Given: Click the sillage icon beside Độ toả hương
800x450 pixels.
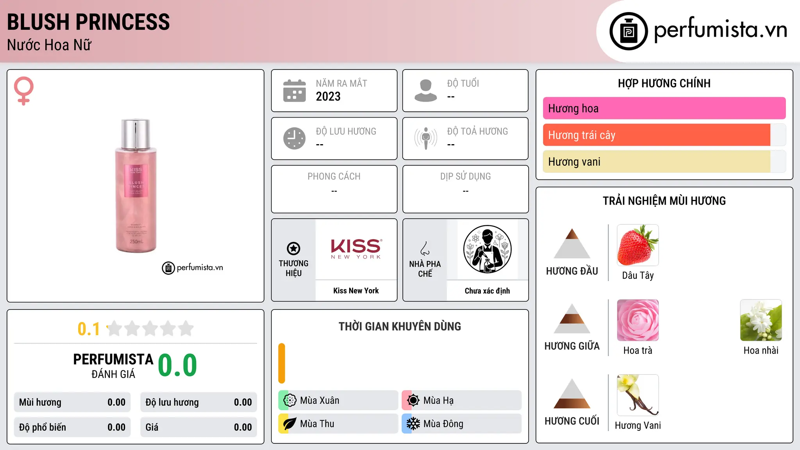Looking at the screenshot, I should (426, 138).
